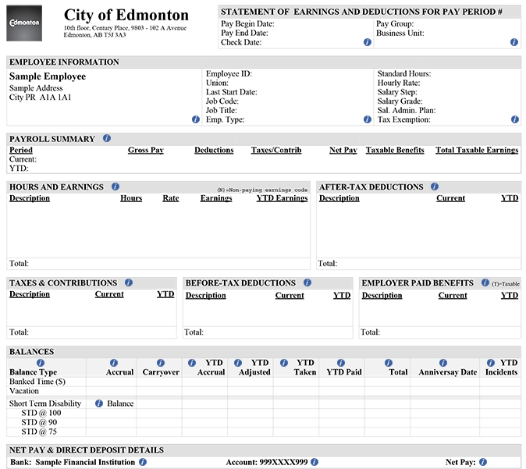The height and width of the screenshot is (469, 526).
Task: Click info icon above Carryover column
Action: tap(161, 363)
